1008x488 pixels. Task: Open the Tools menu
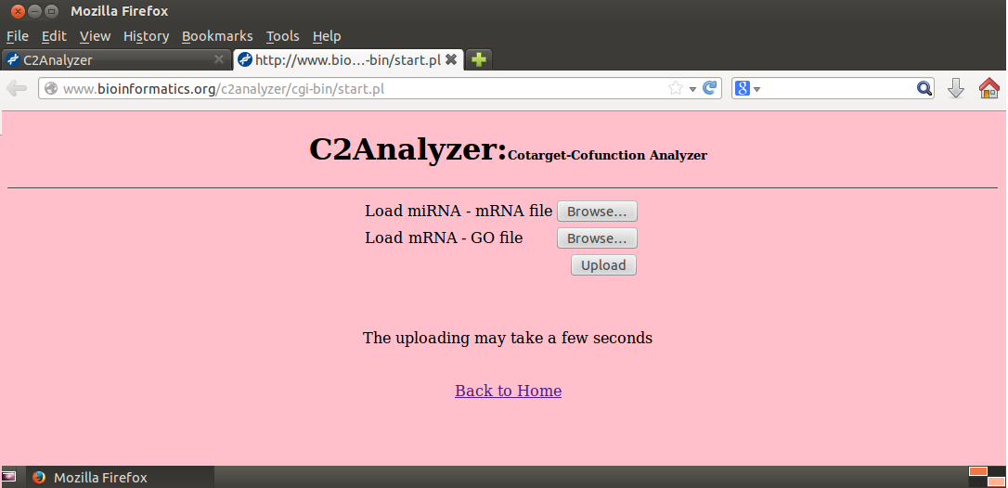[282, 36]
